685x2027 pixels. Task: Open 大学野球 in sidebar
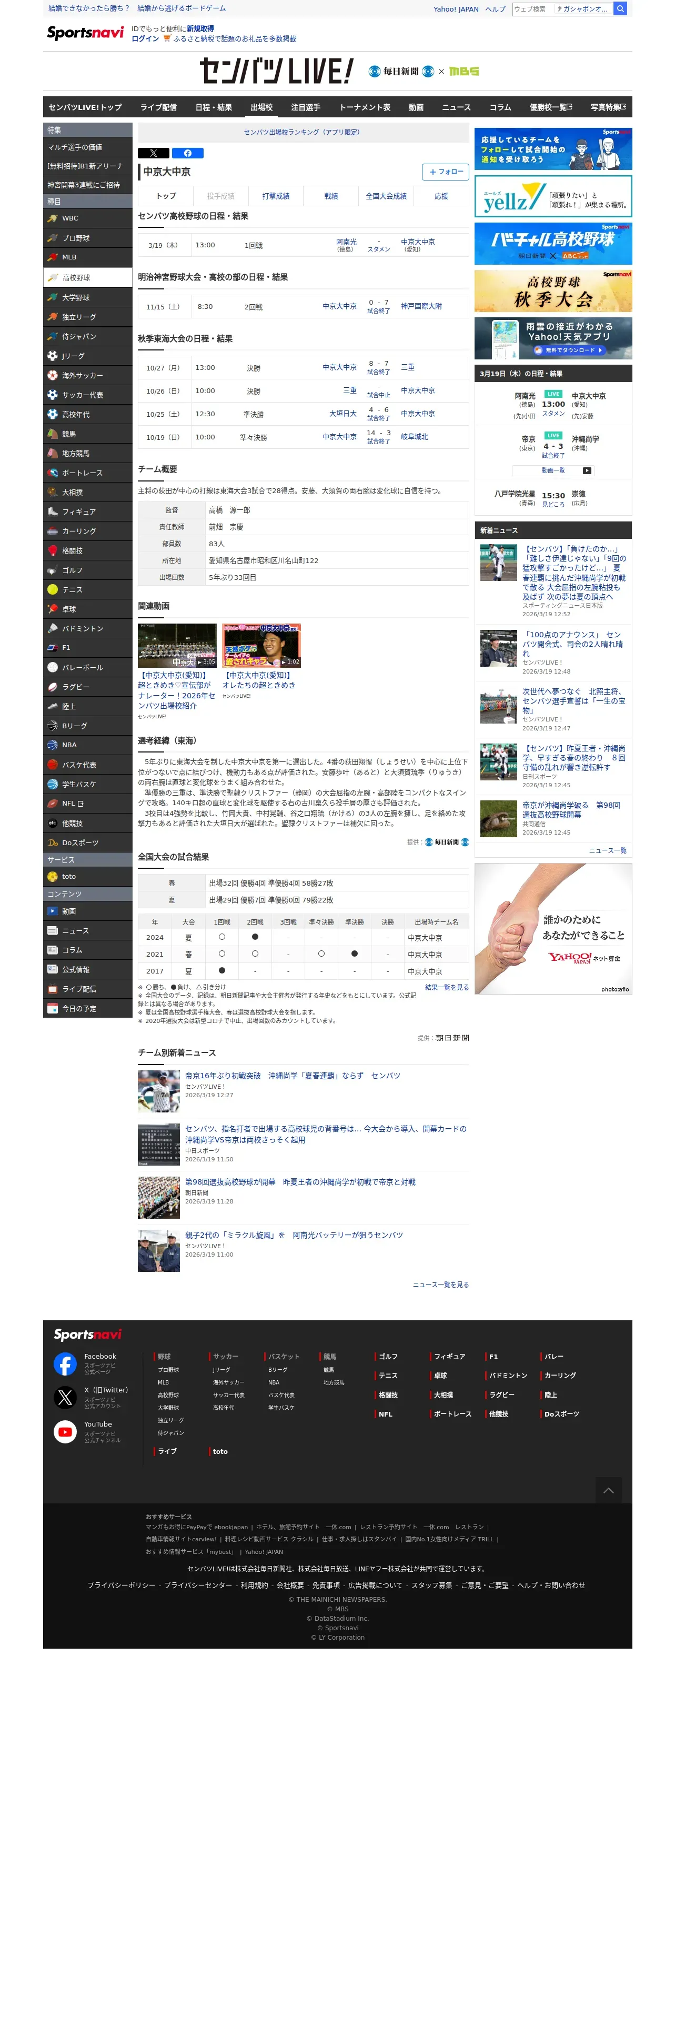[87, 297]
